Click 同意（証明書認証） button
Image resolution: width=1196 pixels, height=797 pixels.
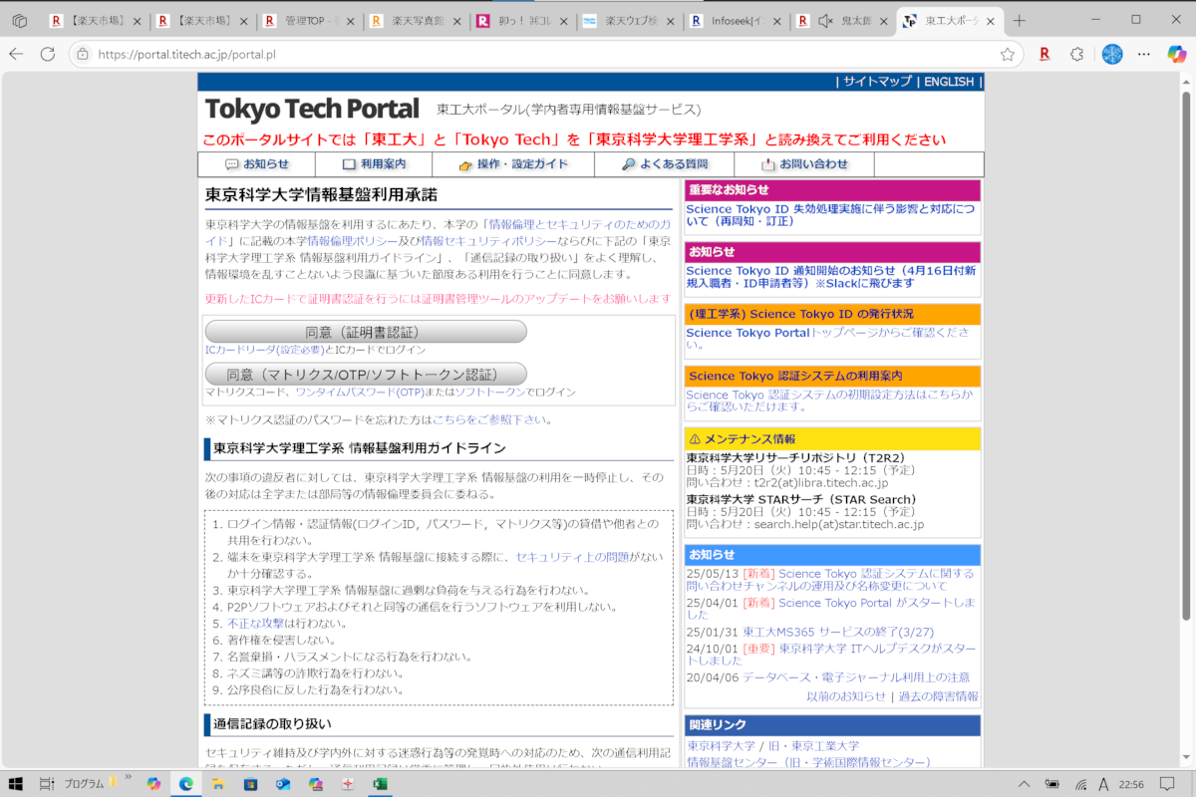(x=366, y=332)
